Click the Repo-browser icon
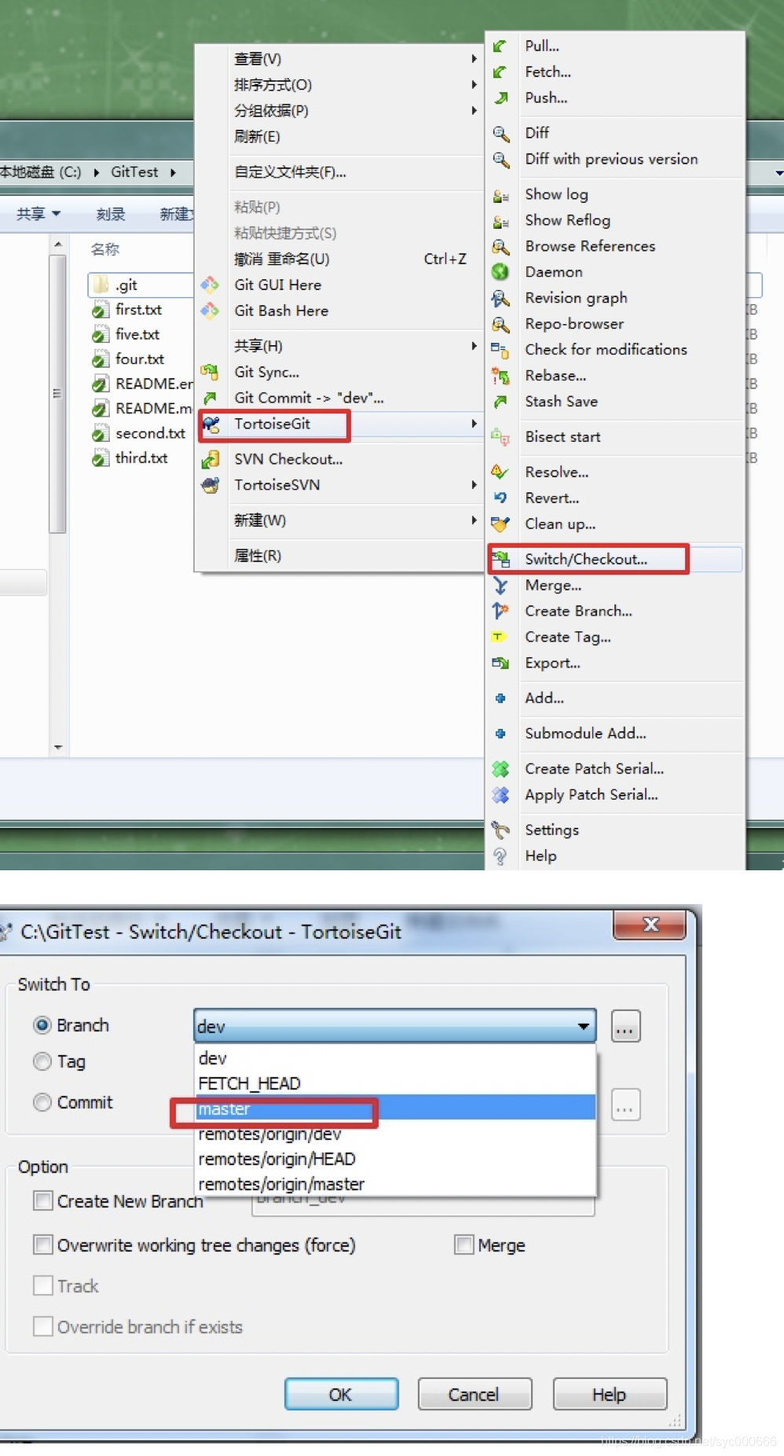 point(500,324)
